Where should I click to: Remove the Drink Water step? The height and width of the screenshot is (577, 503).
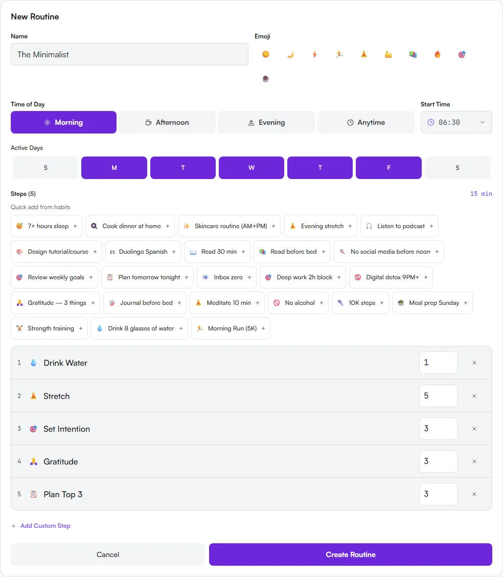pyautogui.click(x=474, y=363)
